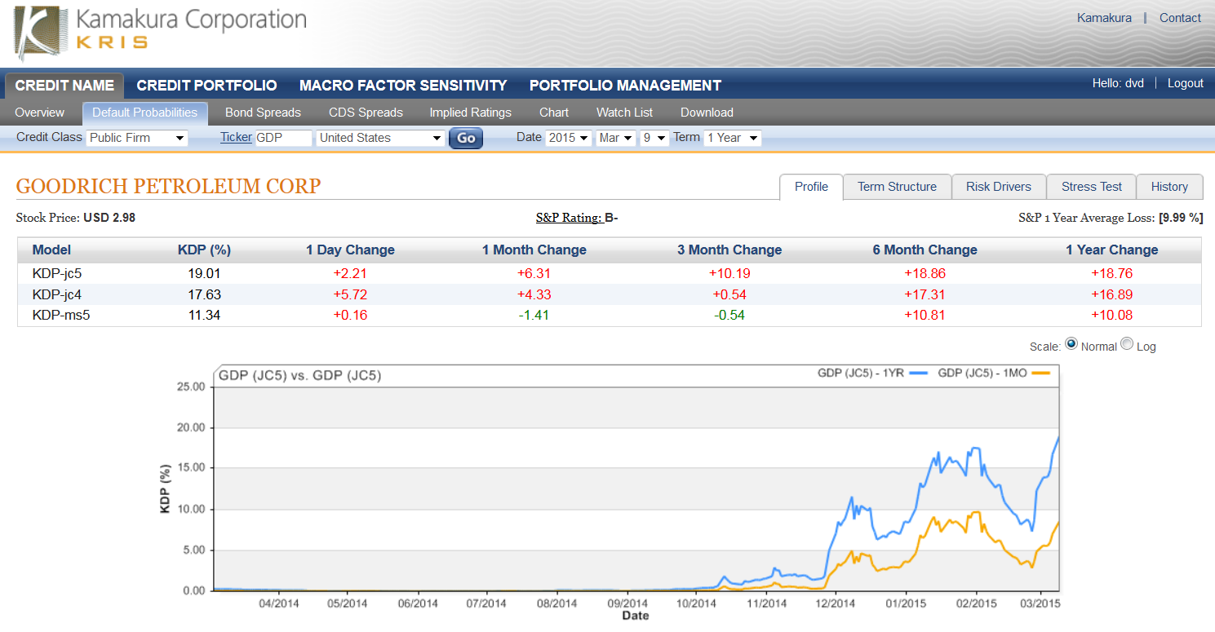View the Stress Test tab
The height and width of the screenshot is (632, 1215).
point(1091,187)
